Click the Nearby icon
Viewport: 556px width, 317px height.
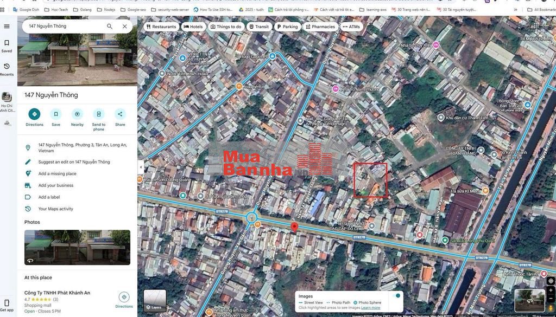[77, 114]
